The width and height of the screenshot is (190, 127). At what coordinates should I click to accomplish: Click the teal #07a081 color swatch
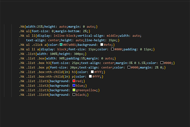(x=61, y=45)
